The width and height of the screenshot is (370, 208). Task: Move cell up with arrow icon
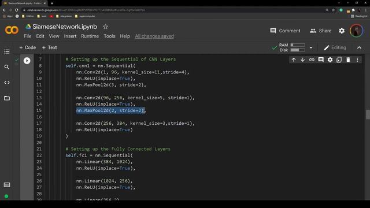coord(294,60)
